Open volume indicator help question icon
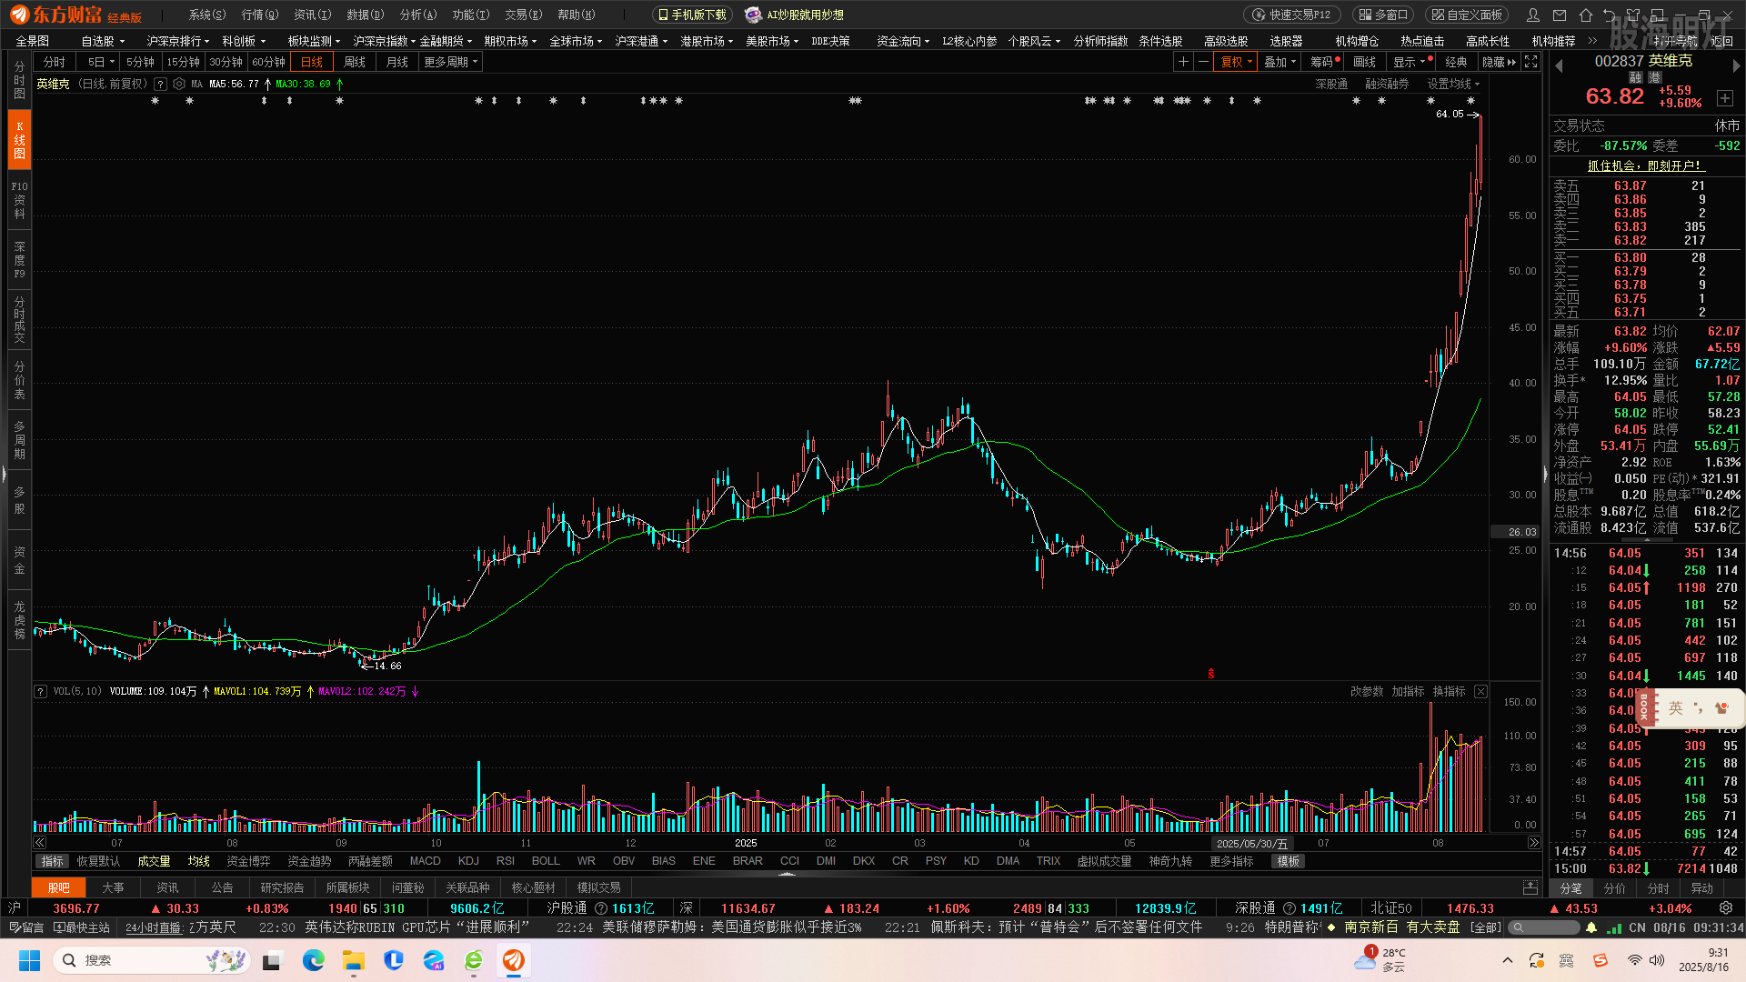This screenshot has height=982, width=1746. [40, 692]
